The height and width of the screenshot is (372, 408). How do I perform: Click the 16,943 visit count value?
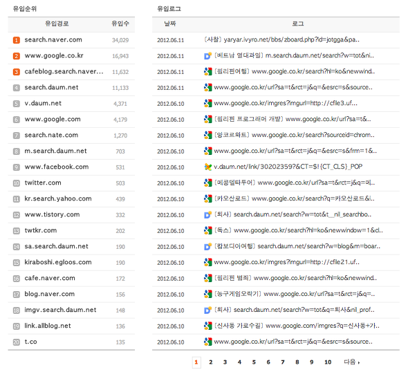pos(120,56)
